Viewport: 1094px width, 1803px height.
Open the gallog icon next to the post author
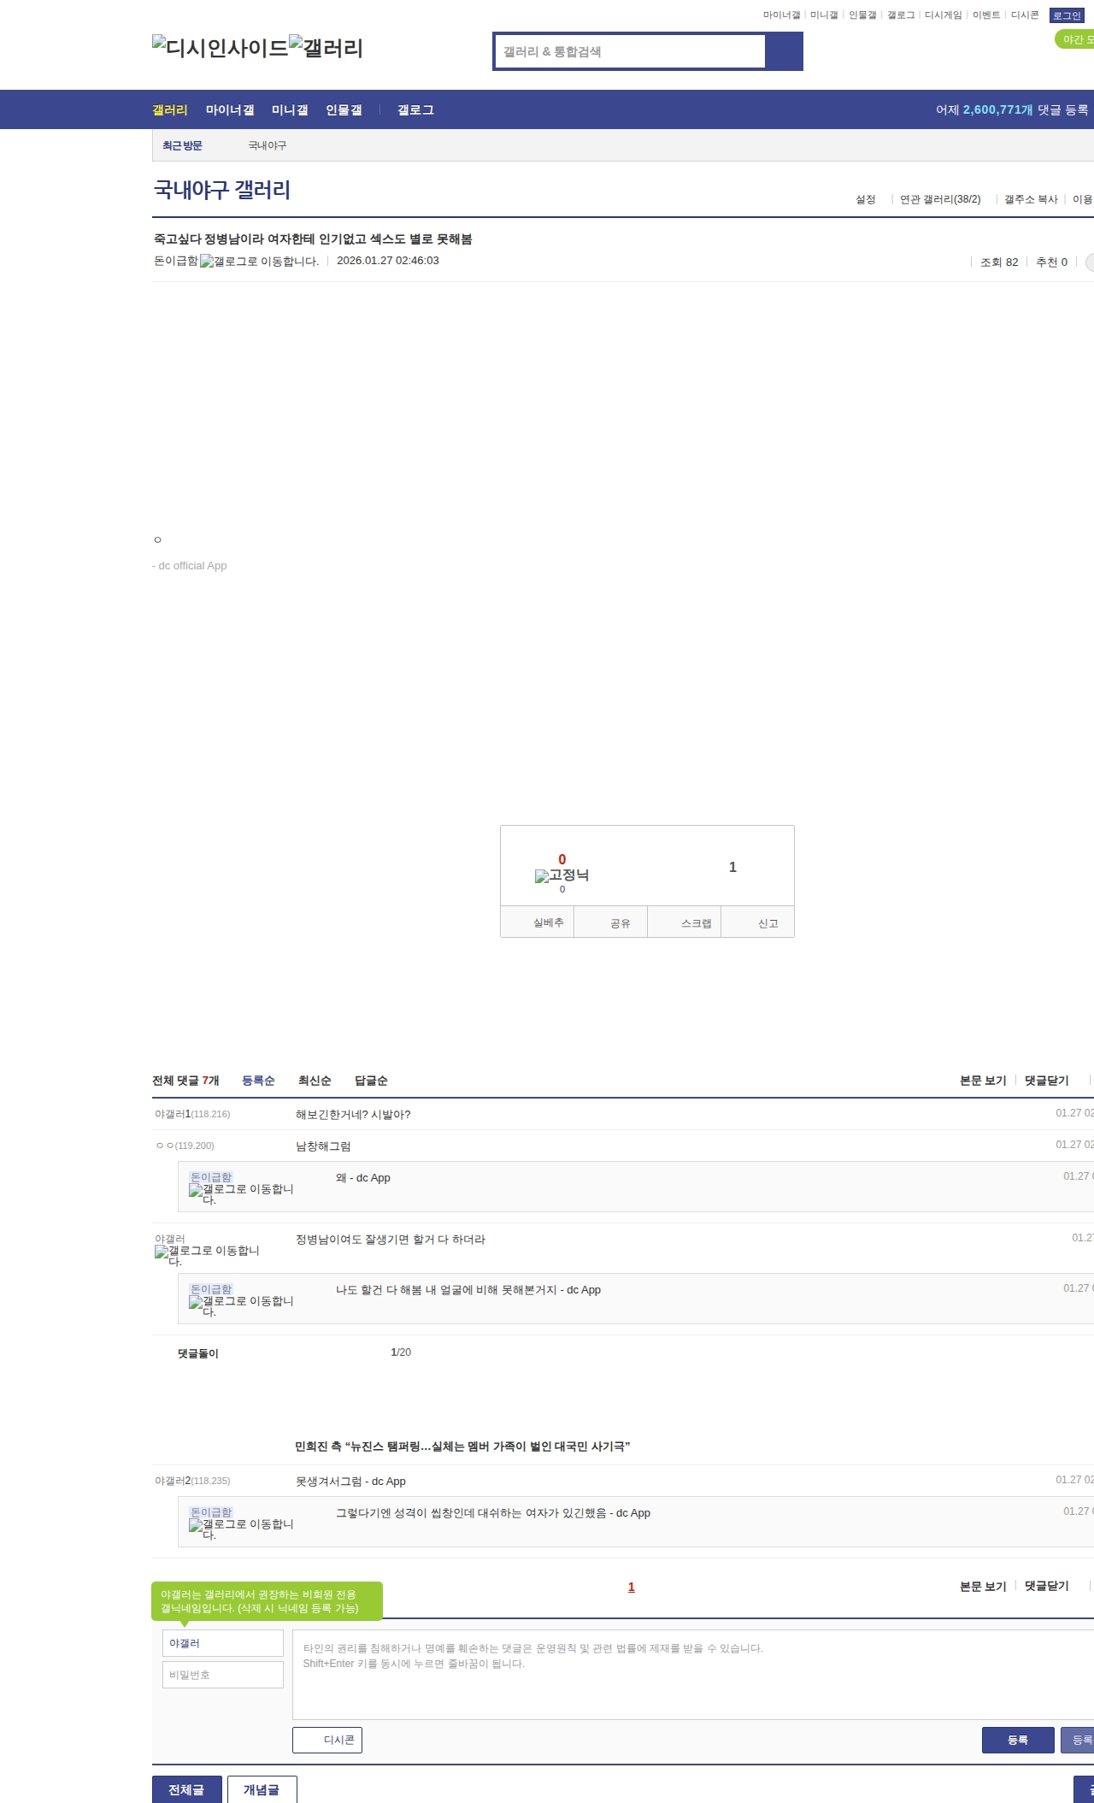(260, 262)
